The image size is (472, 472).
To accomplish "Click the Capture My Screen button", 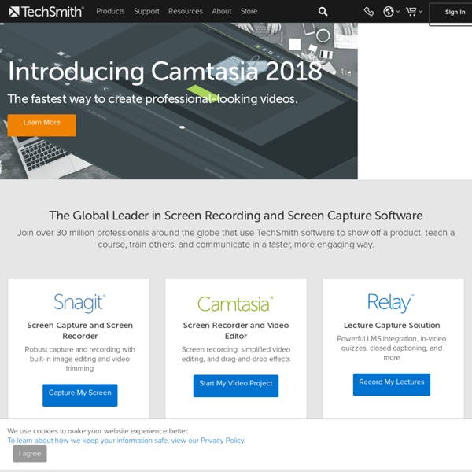I will click(x=79, y=395).
